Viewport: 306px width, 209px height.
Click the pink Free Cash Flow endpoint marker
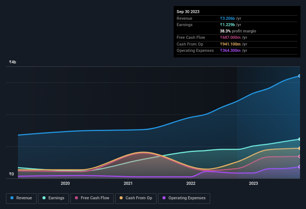299,156
